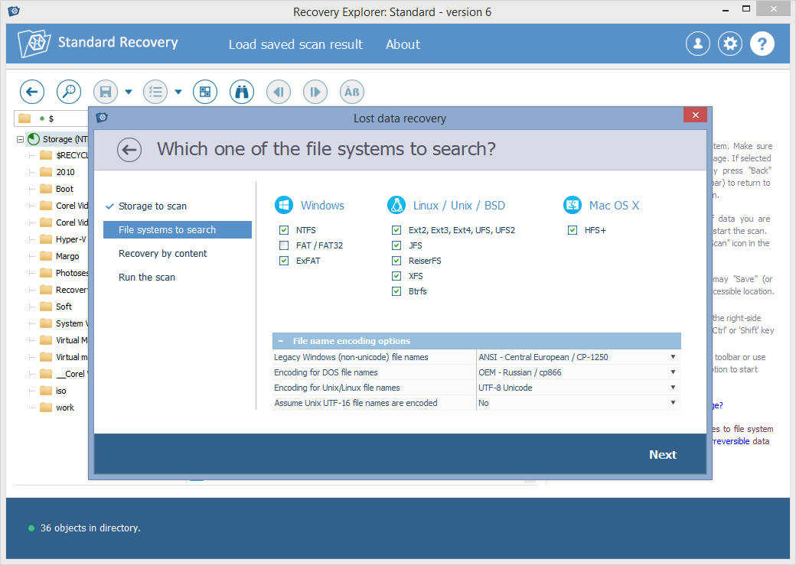Toggle Ext2, Ext3, Ext4, UFS, UFS2 checkbox
This screenshot has height=565, width=796.
point(396,230)
